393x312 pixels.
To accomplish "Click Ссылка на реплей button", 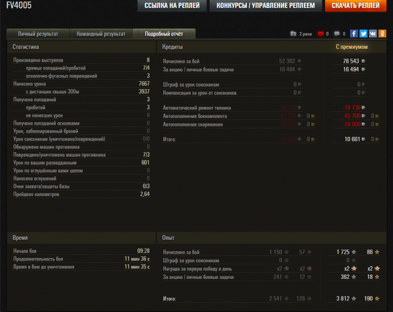I will [171, 6].
